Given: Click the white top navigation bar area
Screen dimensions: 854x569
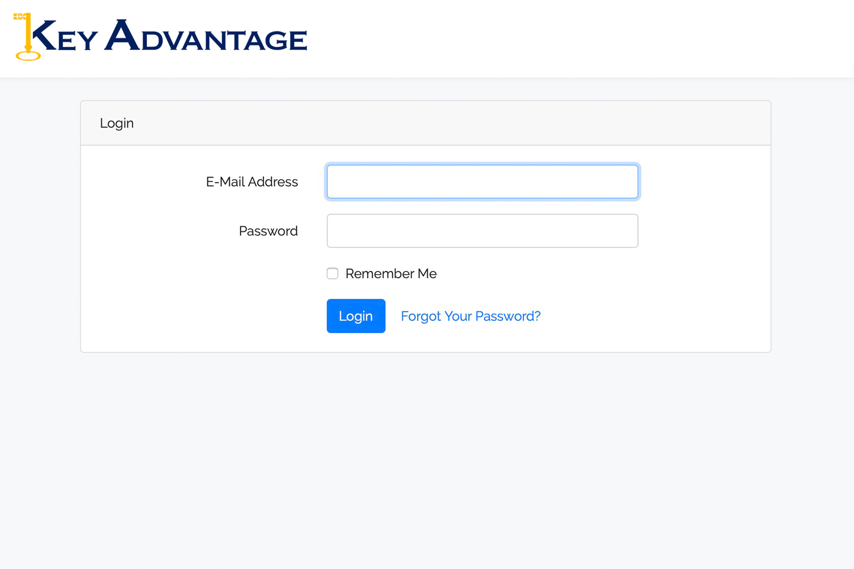Looking at the screenshot, I should [534, 38].
